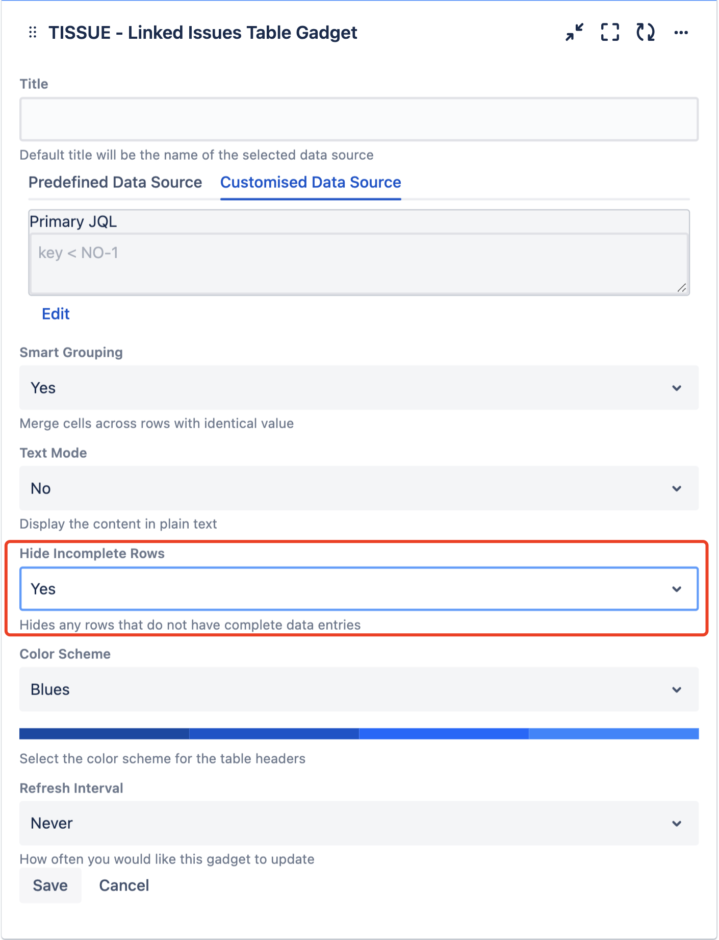This screenshot has height=940, width=719.
Task: Cancel the gadget configuration
Action: 124,885
